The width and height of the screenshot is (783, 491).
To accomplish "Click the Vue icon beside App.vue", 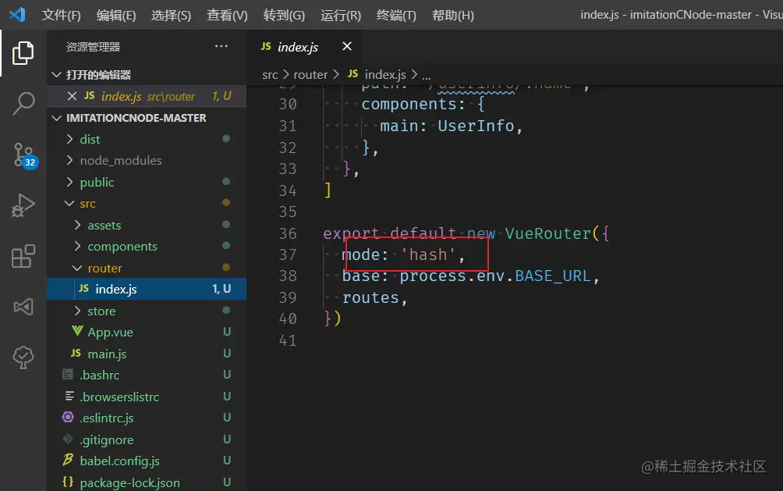I will coord(77,332).
